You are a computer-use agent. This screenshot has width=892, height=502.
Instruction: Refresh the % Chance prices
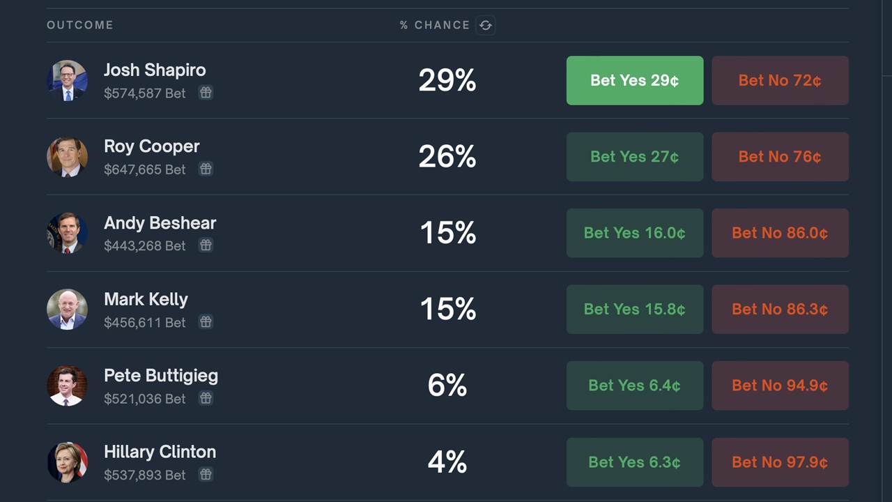(x=486, y=25)
